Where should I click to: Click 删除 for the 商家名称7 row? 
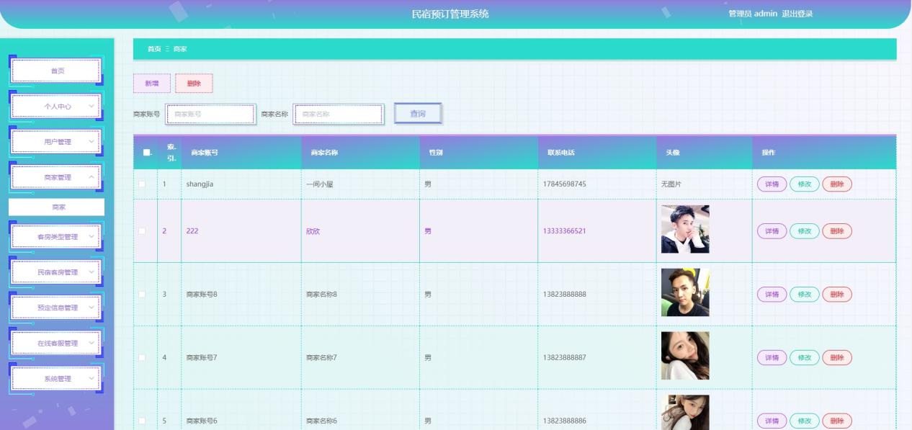point(837,357)
